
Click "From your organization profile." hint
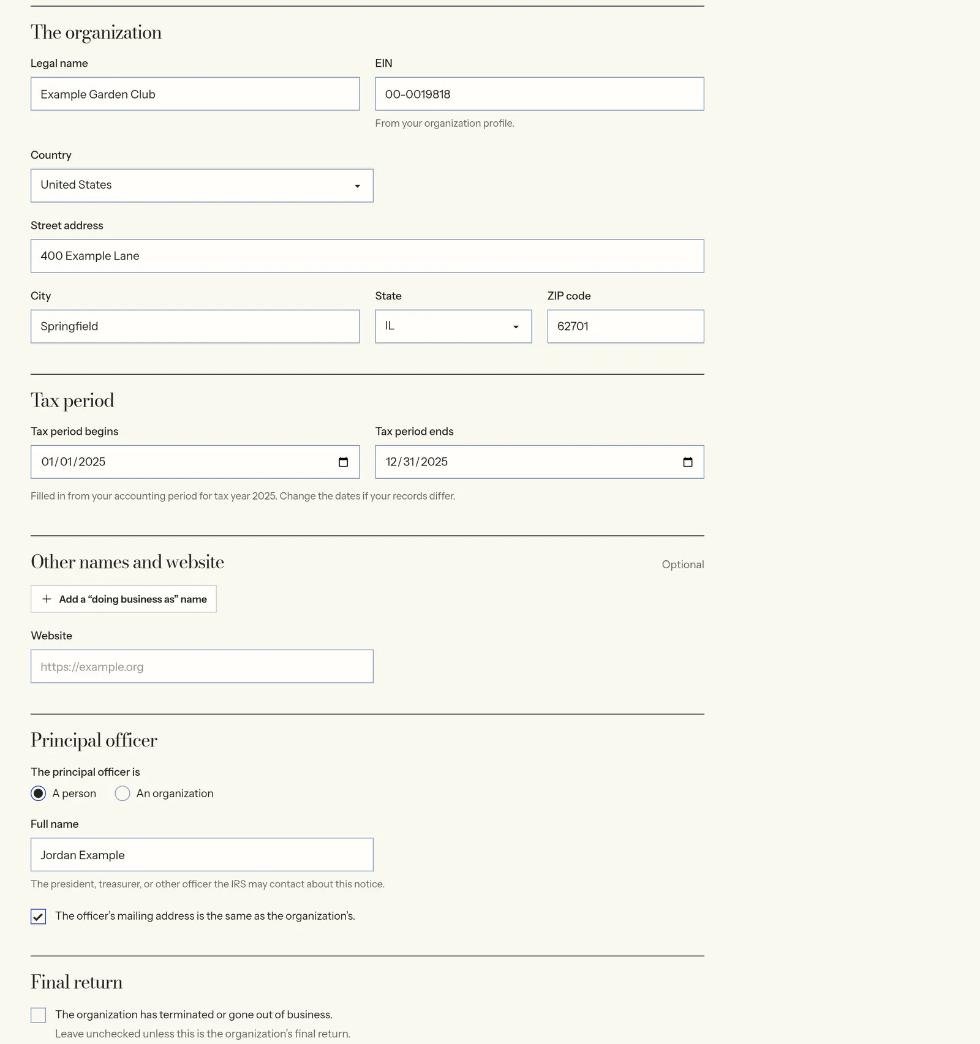pos(445,123)
